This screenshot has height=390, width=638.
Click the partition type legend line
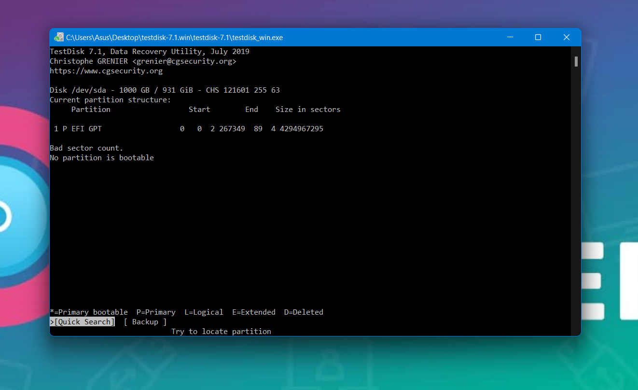187,312
